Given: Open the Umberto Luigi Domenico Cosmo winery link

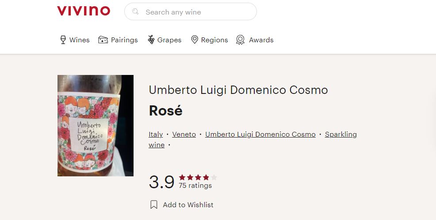Looking at the screenshot, I should pos(260,134).
